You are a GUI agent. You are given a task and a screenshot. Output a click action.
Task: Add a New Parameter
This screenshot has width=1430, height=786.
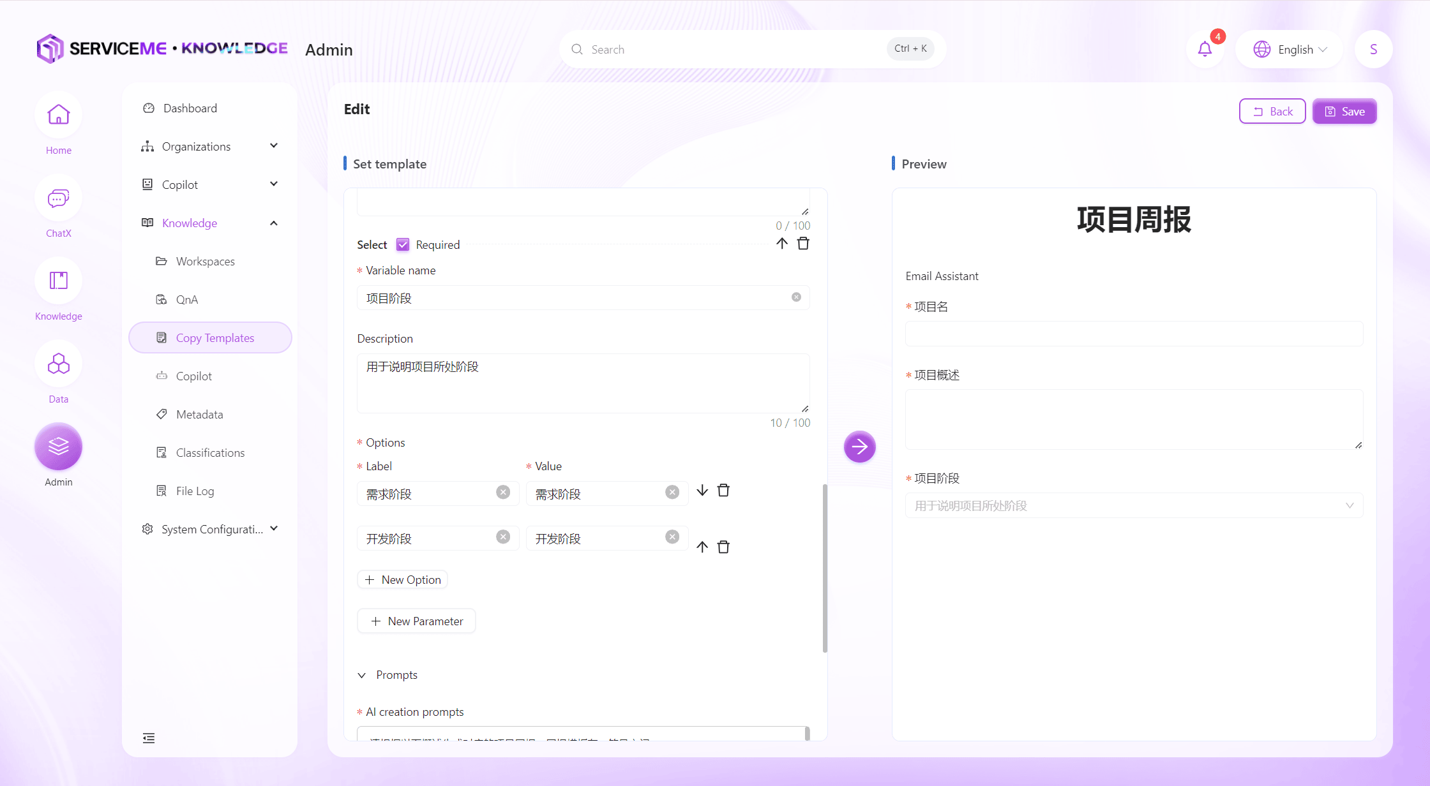pyautogui.click(x=416, y=621)
